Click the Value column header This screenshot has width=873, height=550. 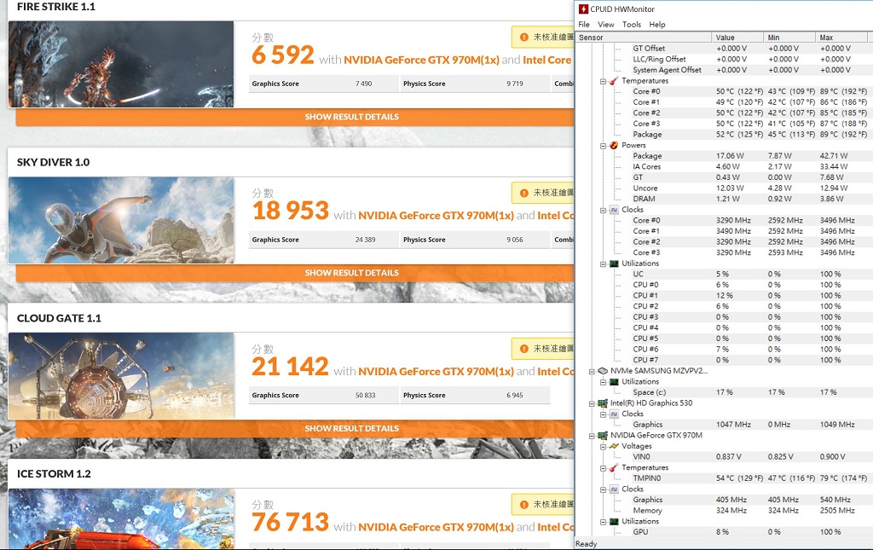[x=737, y=38]
